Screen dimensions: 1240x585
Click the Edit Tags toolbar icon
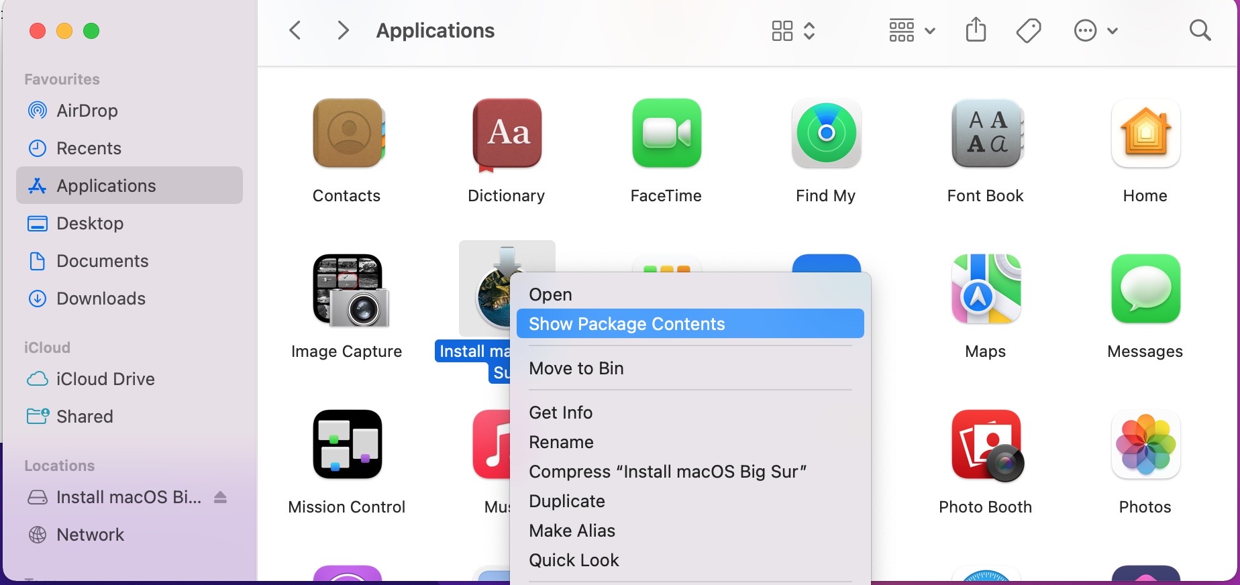coord(1028,30)
